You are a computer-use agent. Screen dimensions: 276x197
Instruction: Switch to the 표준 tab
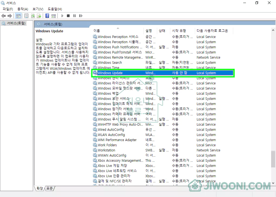[50, 188]
